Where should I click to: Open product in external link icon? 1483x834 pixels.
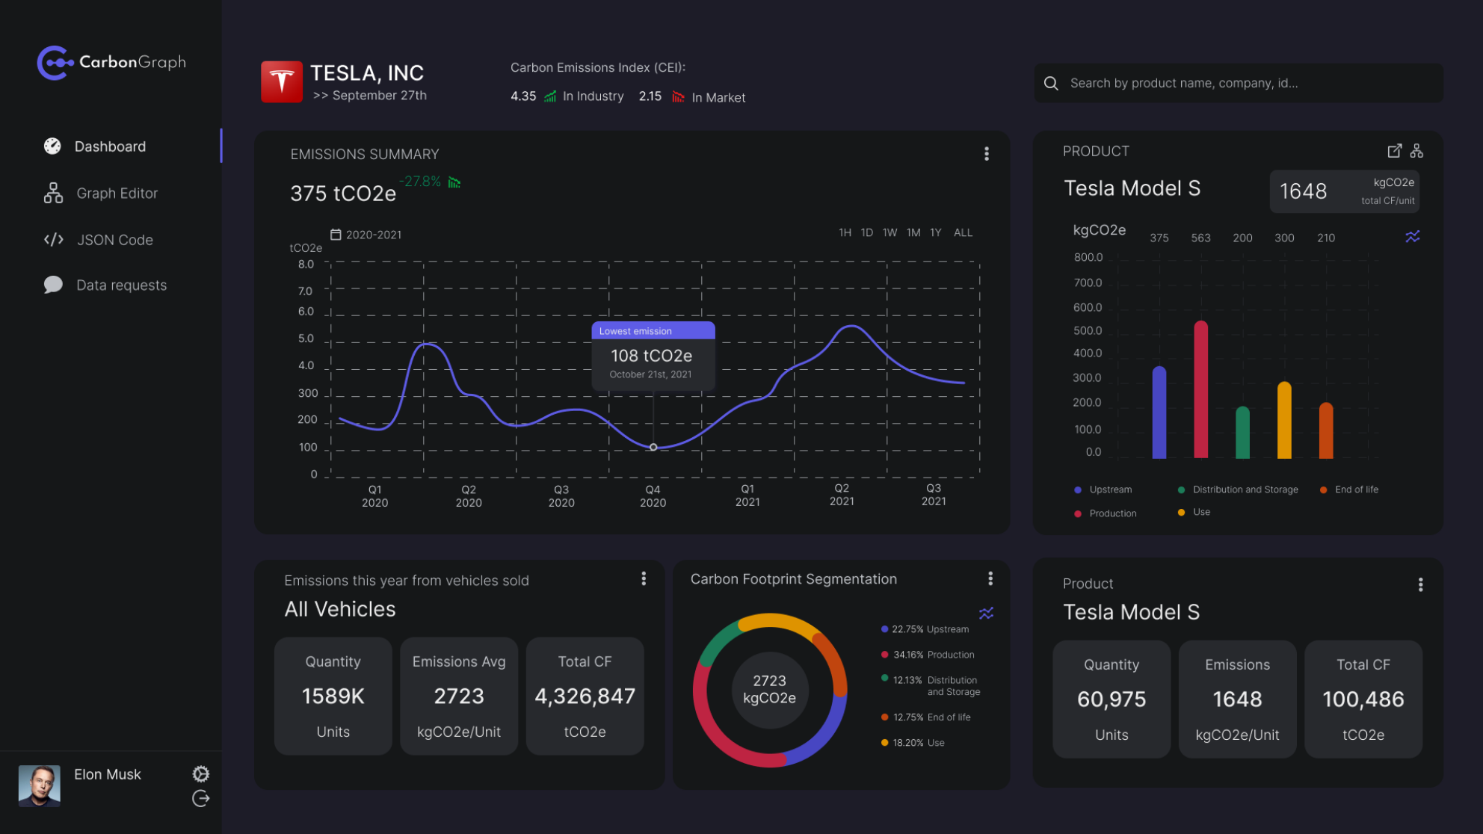tap(1394, 151)
